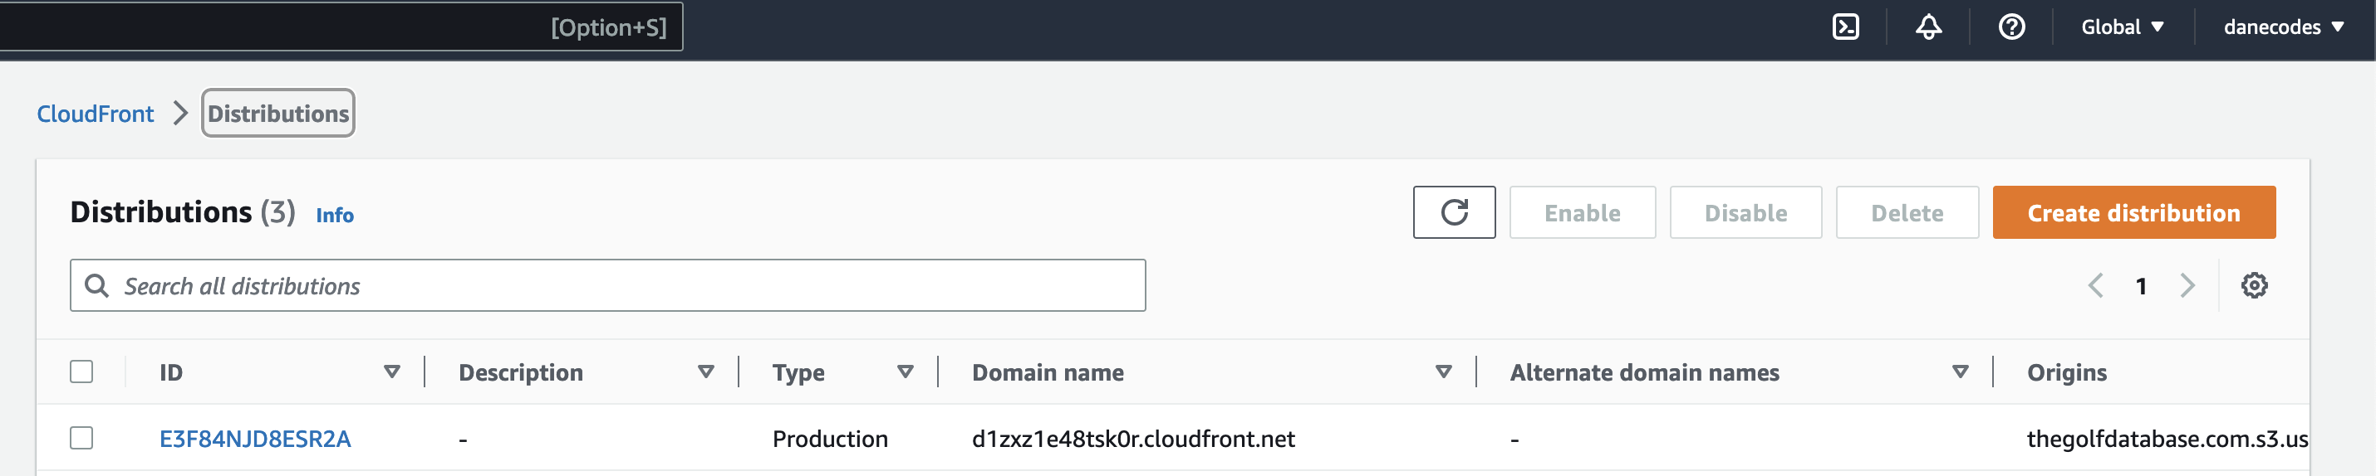Sort by ID column arrow

click(392, 372)
